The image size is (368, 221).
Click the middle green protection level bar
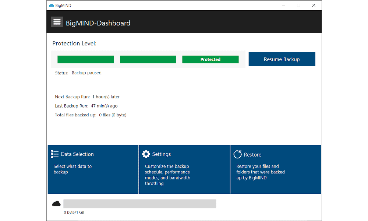[x=148, y=59]
